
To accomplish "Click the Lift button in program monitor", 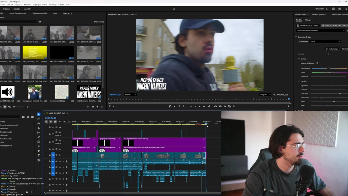I will pos(216,106).
